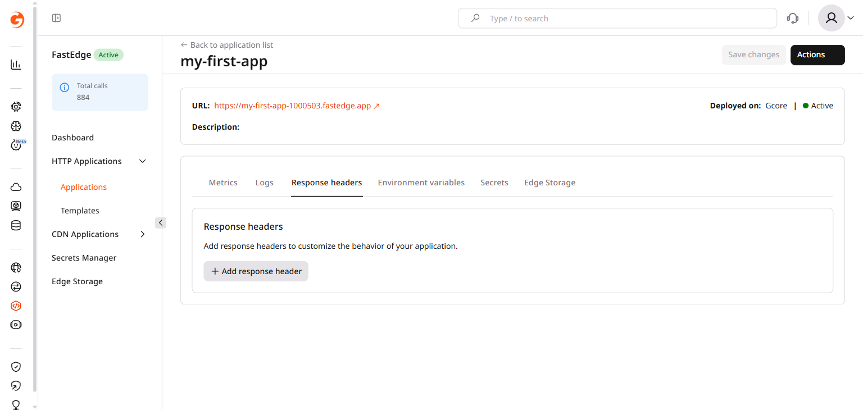The image size is (863, 410).
Task: Toggle the sidebar panel icon in header
Action: (56, 18)
